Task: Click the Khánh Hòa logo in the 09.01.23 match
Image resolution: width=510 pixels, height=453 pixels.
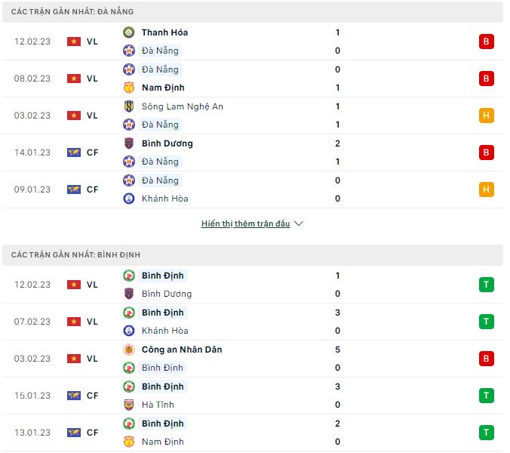Action: click(x=129, y=199)
